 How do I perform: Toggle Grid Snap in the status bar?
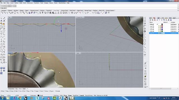coord(56,96)
